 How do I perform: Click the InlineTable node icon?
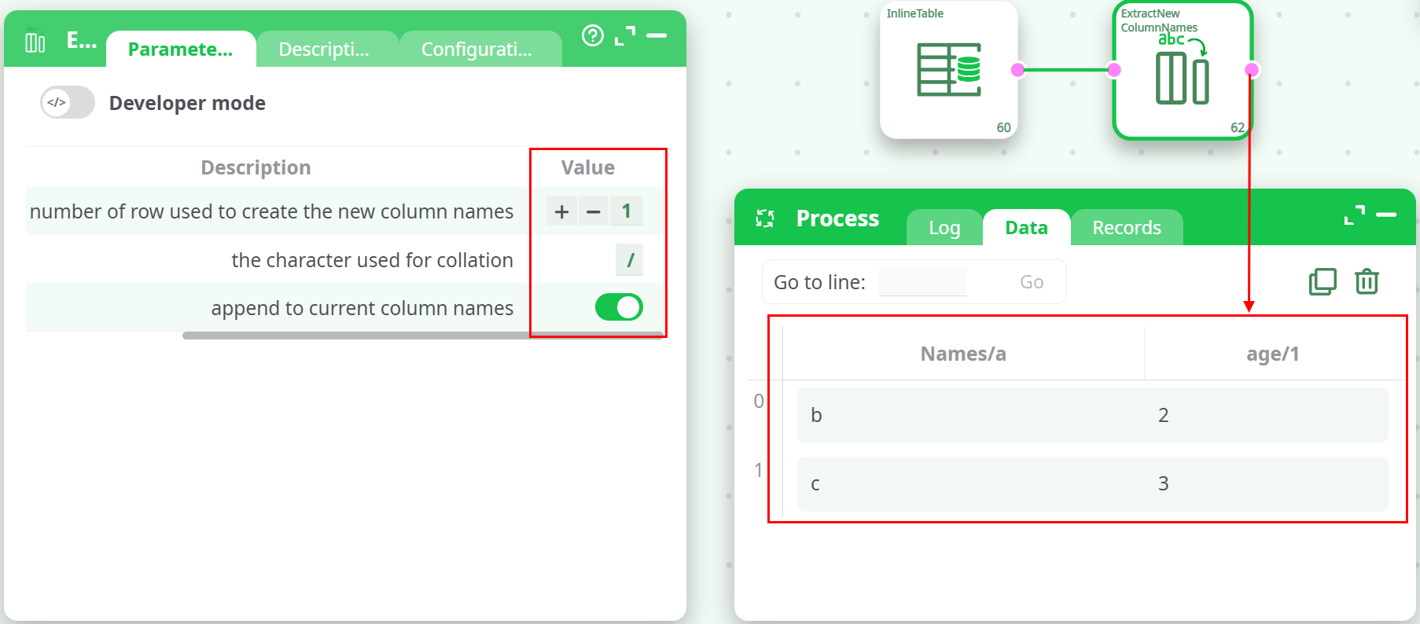pos(949,70)
